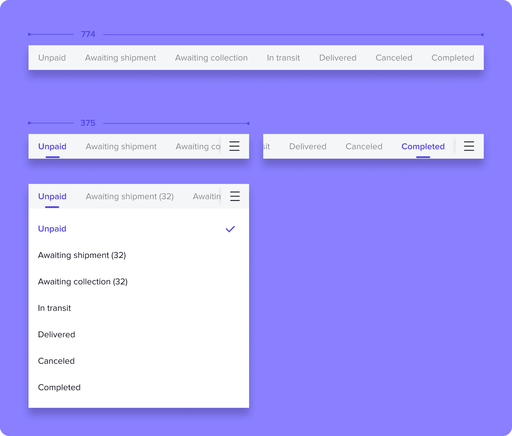Select Canceled tab in the 774-wide bar
This screenshot has height=436, width=512.
pos(394,58)
